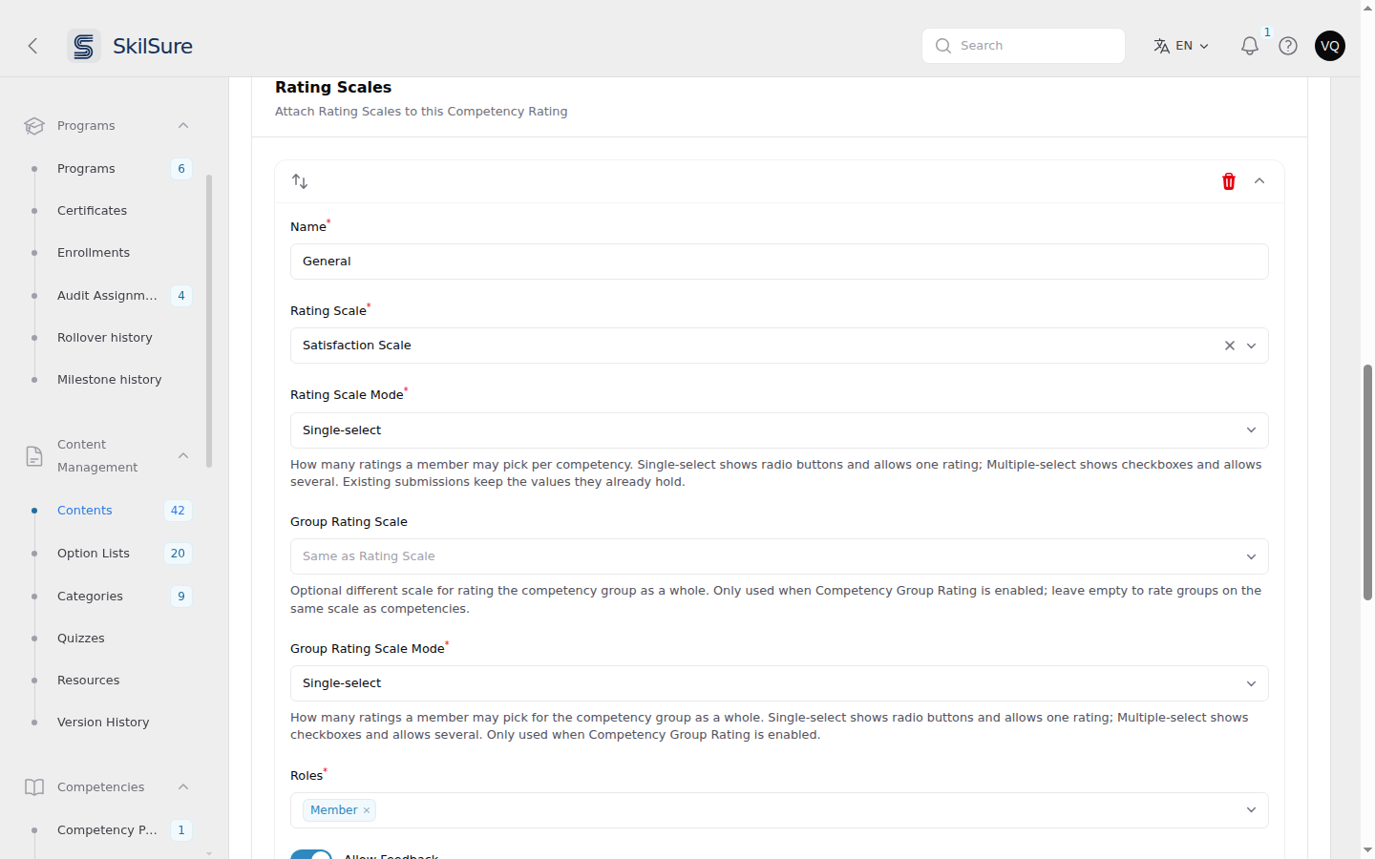Delete the rating scale with red trash icon

point(1229,181)
